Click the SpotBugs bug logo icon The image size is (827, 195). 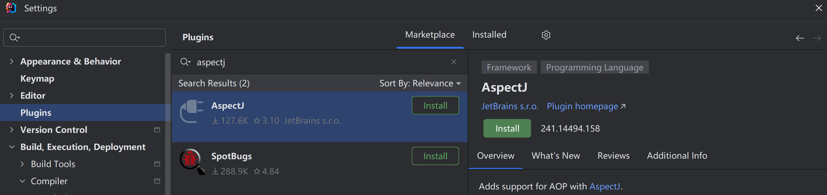click(192, 161)
